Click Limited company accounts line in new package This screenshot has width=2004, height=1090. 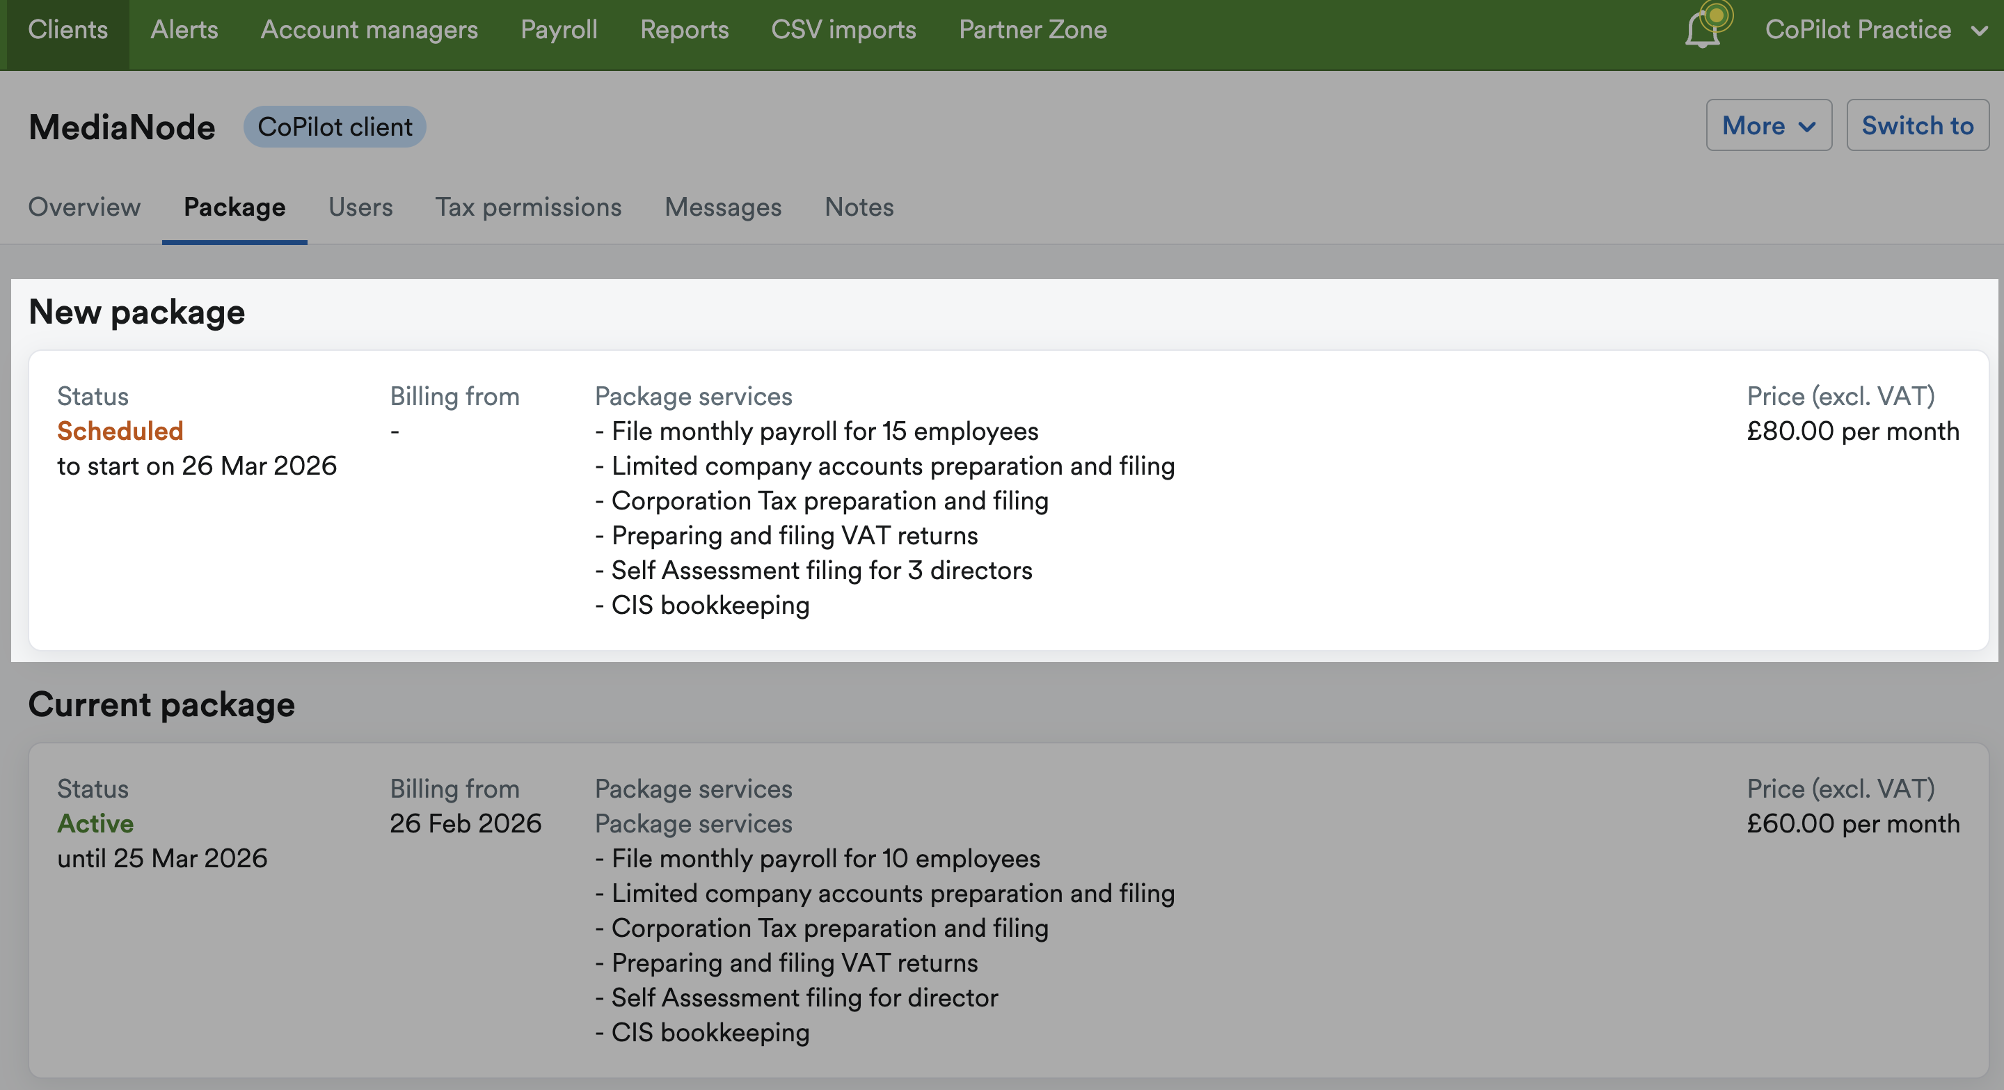(893, 466)
